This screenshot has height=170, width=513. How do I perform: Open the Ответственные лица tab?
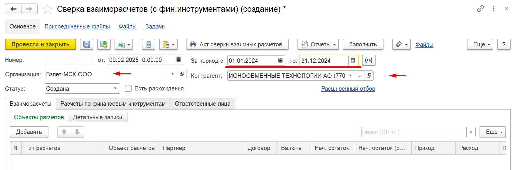click(203, 104)
